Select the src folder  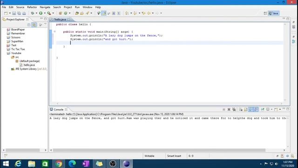coord(17,57)
